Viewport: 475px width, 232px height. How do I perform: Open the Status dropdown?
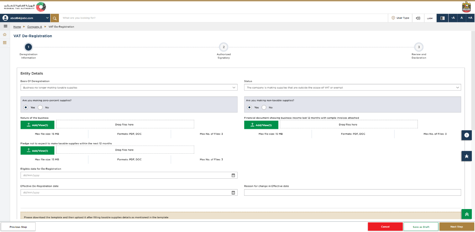click(352, 87)
